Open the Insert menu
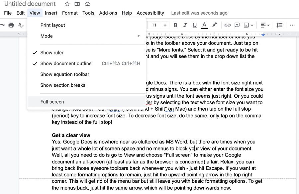This screenshot has width=299, height=194. [x=51, y=13]
